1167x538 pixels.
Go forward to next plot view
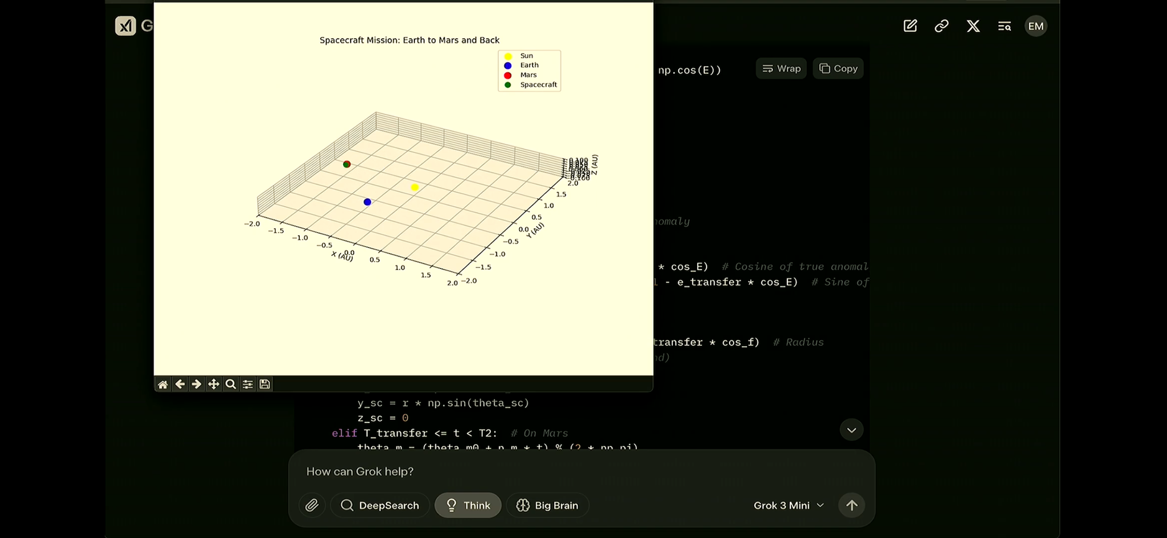(197, 385)
